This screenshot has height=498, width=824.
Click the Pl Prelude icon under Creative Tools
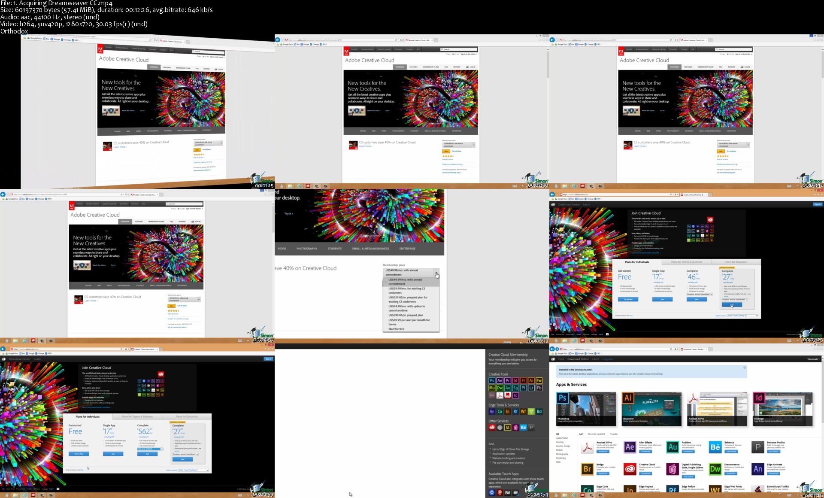(x=524, y=388)
